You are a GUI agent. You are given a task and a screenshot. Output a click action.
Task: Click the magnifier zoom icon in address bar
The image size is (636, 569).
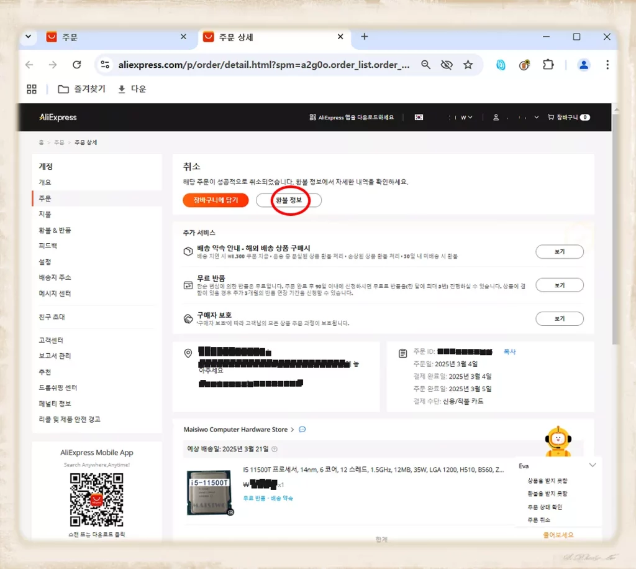click(x=425, y=64)
